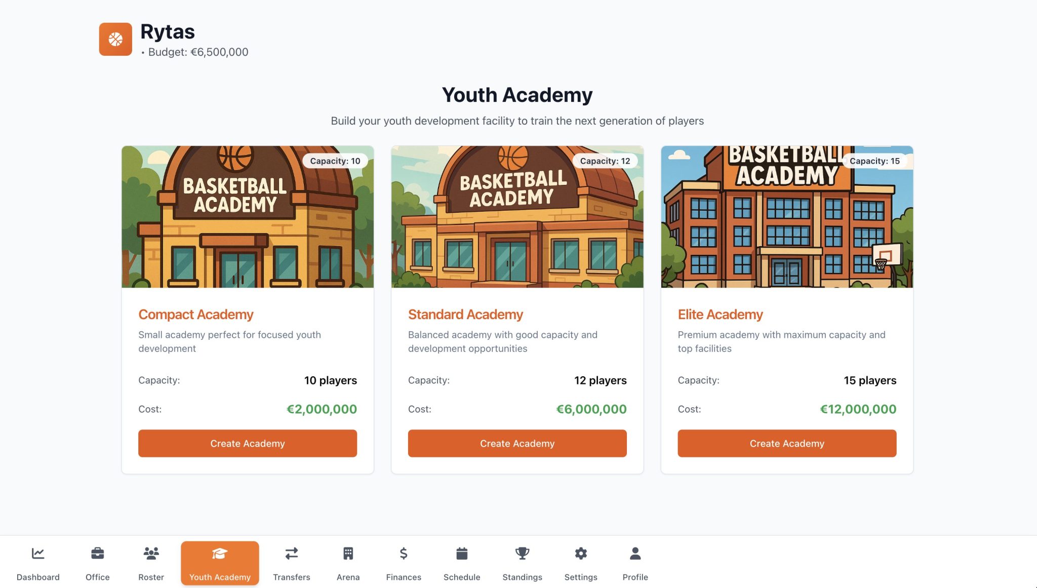Open the Profile person icon

[635, 554]
